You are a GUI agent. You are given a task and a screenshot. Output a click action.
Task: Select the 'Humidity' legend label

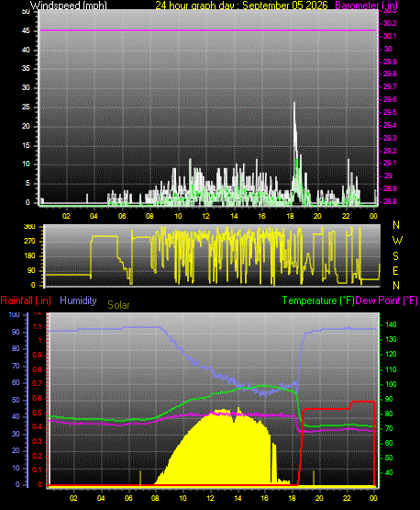pos(78,300)
